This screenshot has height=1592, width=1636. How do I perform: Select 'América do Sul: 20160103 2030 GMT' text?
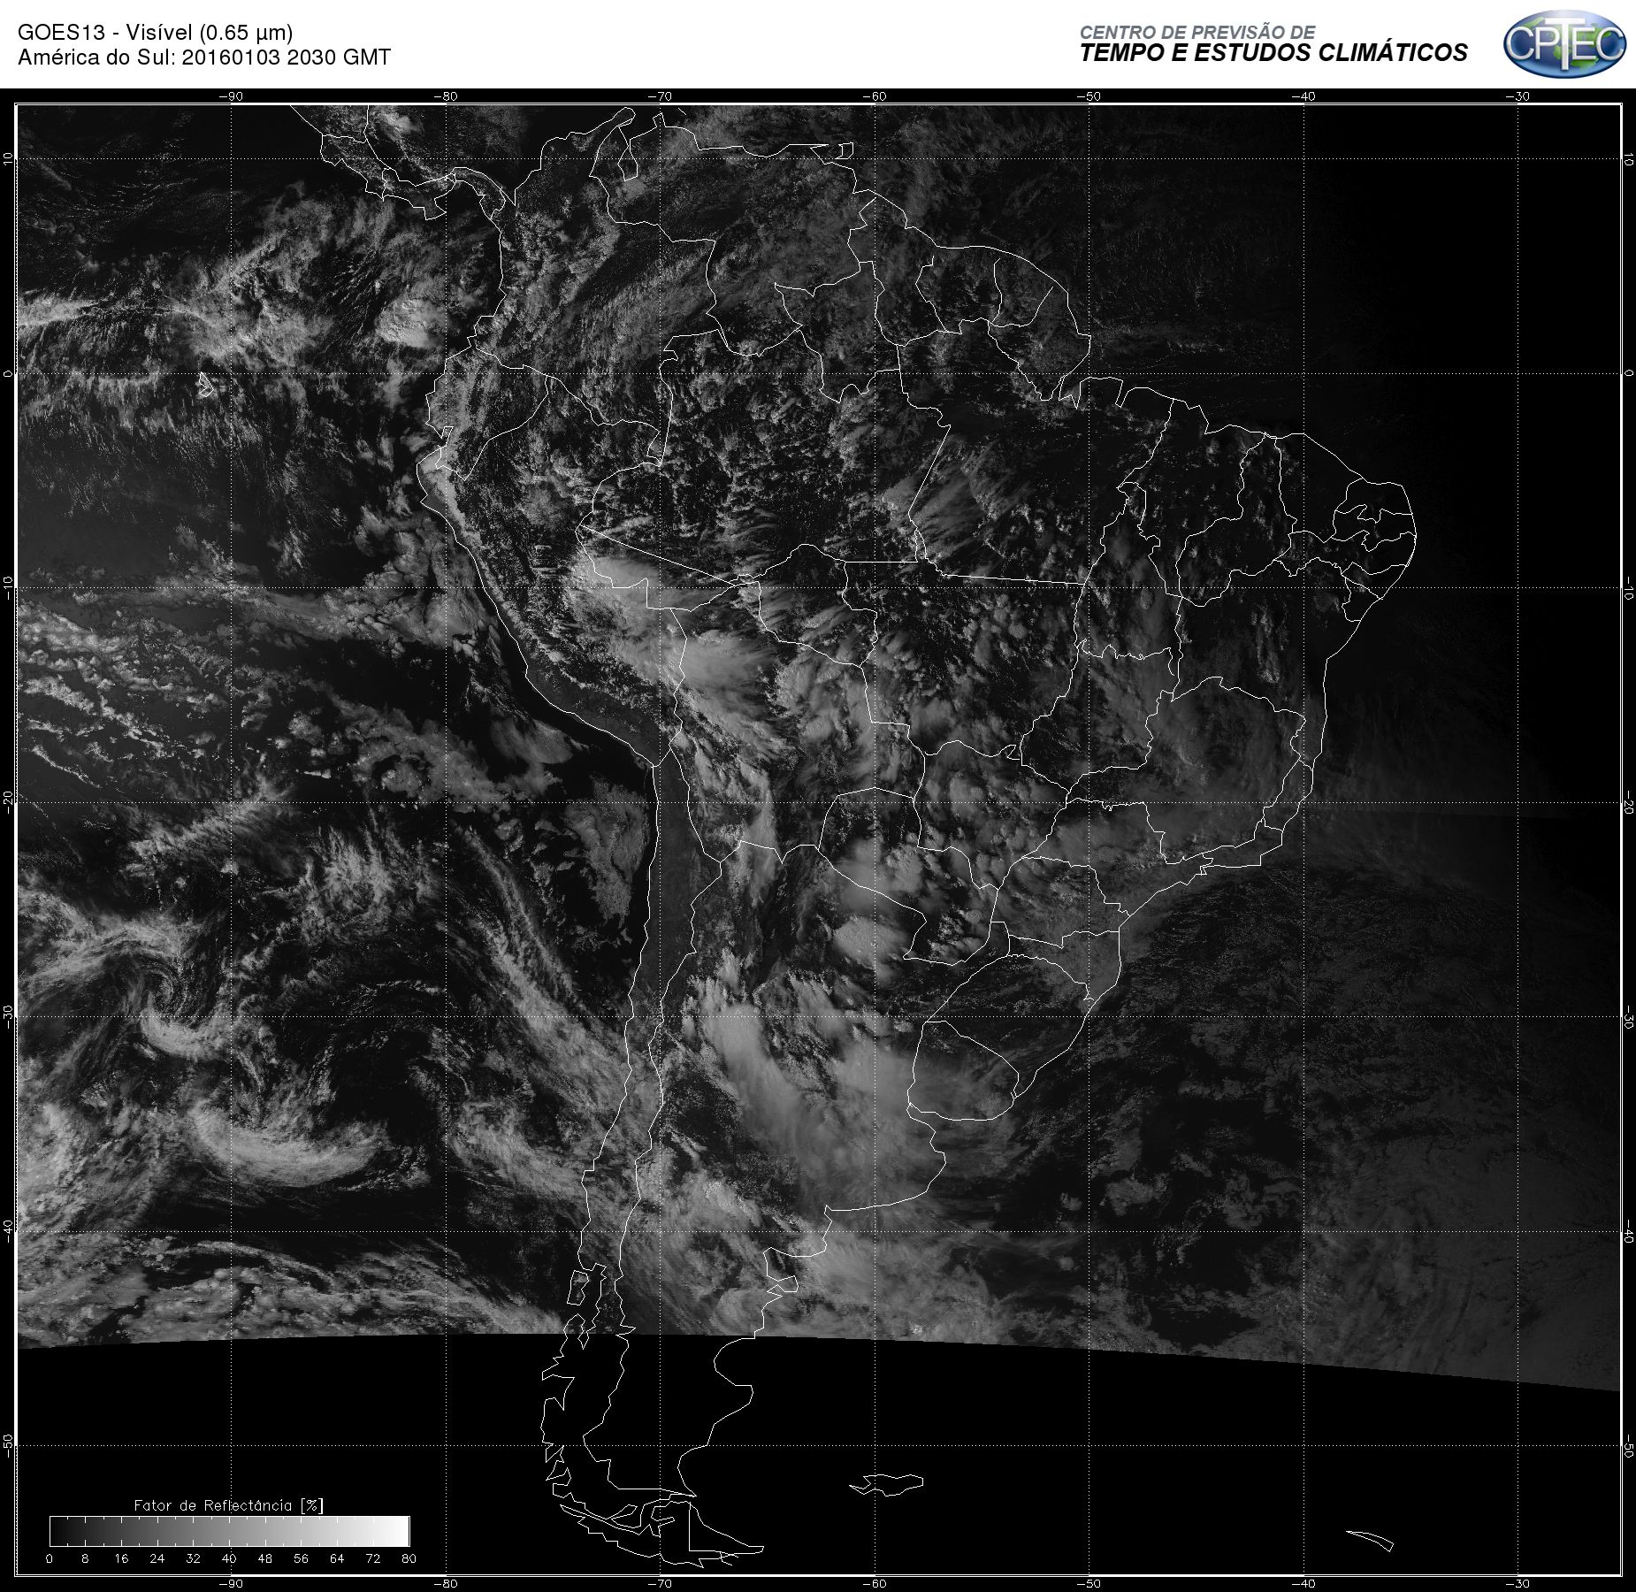pos(204,57)
